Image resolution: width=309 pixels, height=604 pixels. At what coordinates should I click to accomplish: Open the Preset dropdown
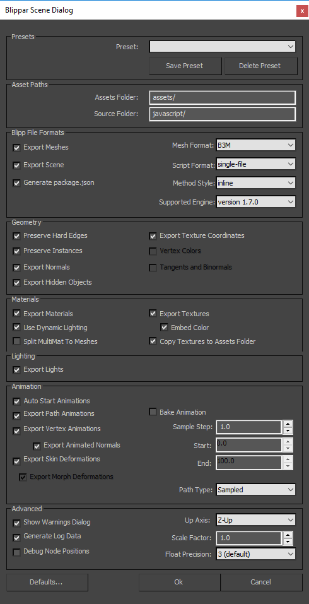223,47
